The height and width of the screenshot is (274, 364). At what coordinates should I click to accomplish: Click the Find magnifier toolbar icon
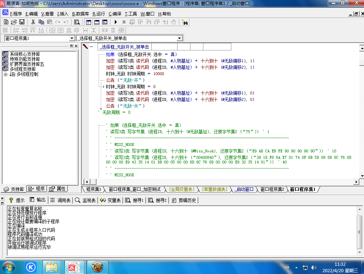[x=77, y=22]
